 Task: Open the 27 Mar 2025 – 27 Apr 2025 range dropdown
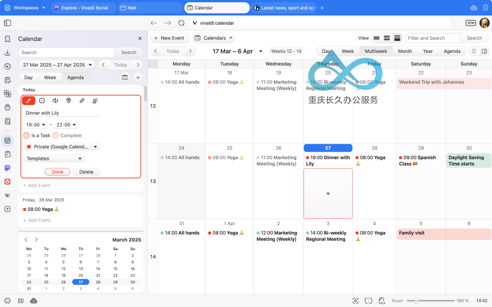pos(57,65)
